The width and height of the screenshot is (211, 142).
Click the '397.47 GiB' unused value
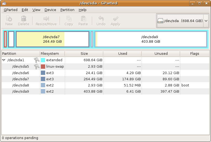pos(170,91)
